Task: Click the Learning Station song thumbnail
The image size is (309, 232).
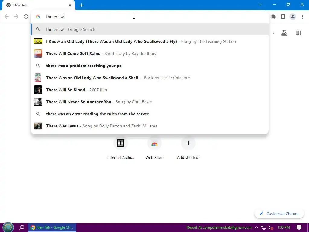Action: (x=38, y=41)
